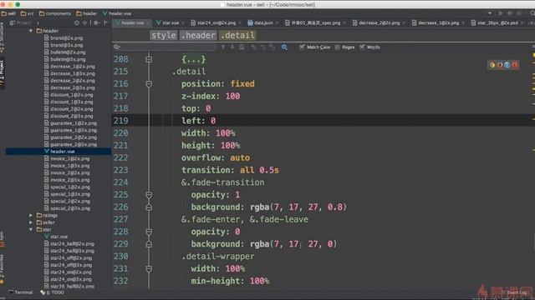Jump to previous search occurrence arrow
Screen dimensions: 535x300
tap(223, 47)
